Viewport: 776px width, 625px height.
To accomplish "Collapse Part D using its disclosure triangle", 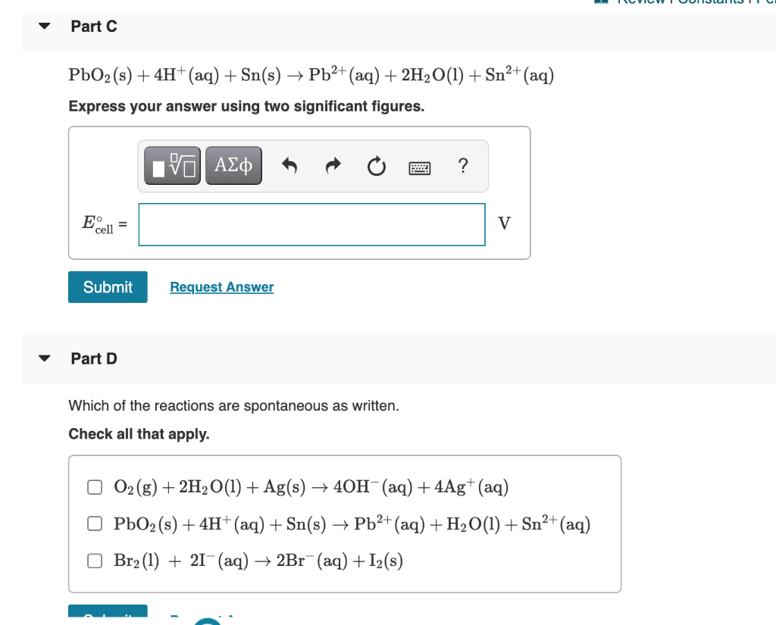I will click(43, 358).
